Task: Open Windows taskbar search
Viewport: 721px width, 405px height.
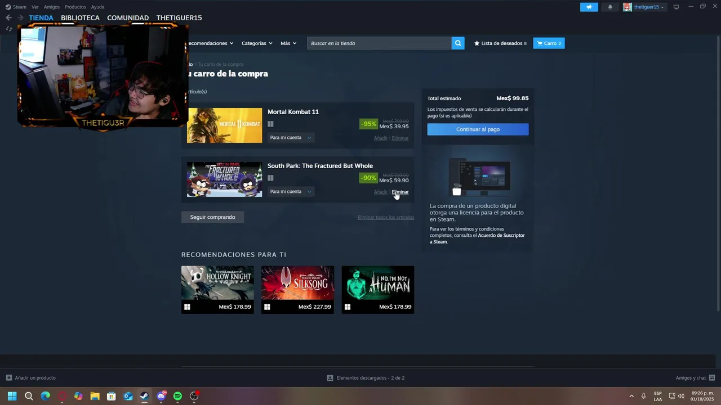Action: [x=29, y=396]
